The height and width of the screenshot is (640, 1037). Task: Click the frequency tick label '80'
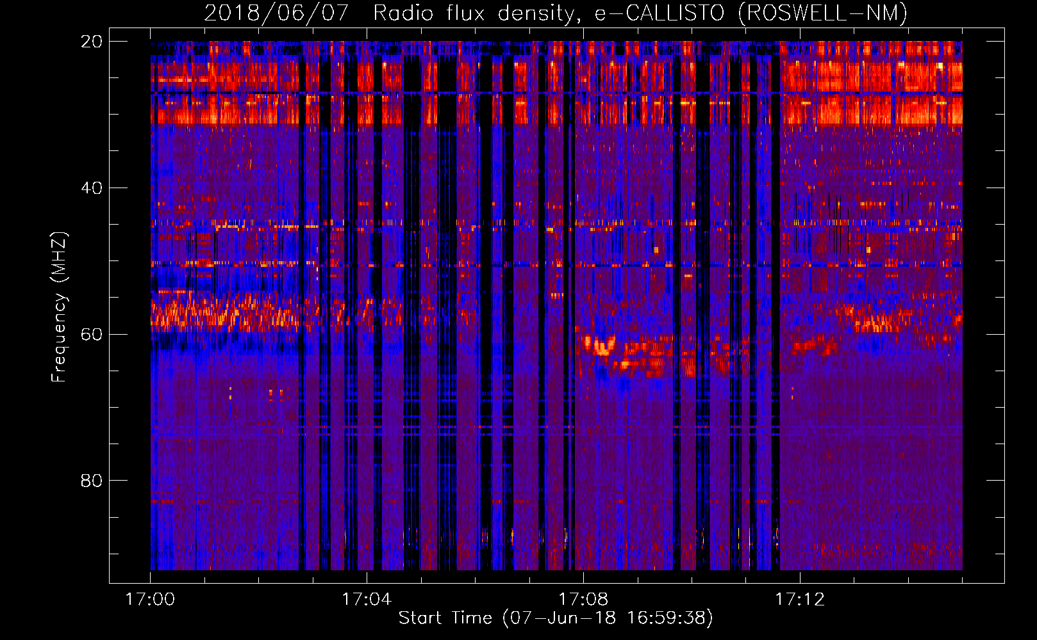click(x=91, y=480)
